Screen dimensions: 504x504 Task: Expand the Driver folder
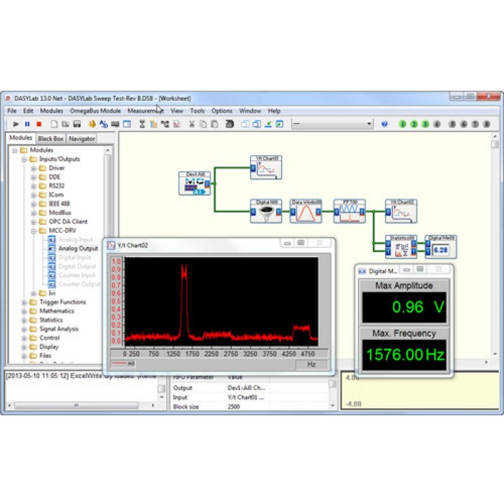click(33, 168)
